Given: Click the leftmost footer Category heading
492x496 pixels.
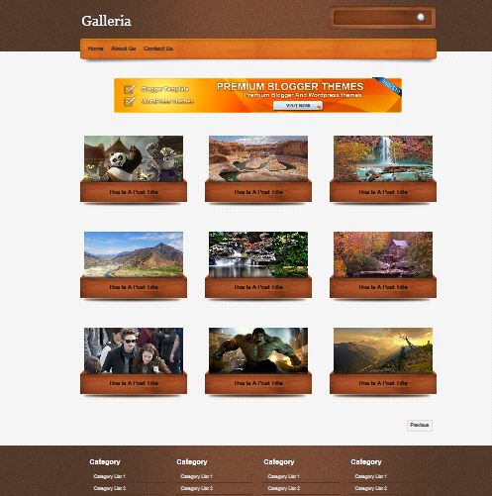Looking at the screenshot, I should pos(105,462).
